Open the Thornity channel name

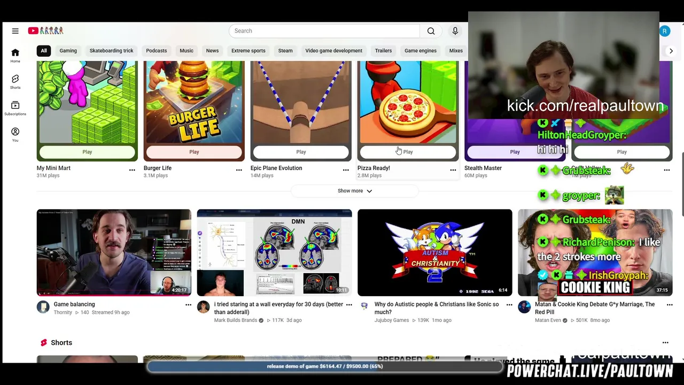pyautogui.click(x=63, y=312)
